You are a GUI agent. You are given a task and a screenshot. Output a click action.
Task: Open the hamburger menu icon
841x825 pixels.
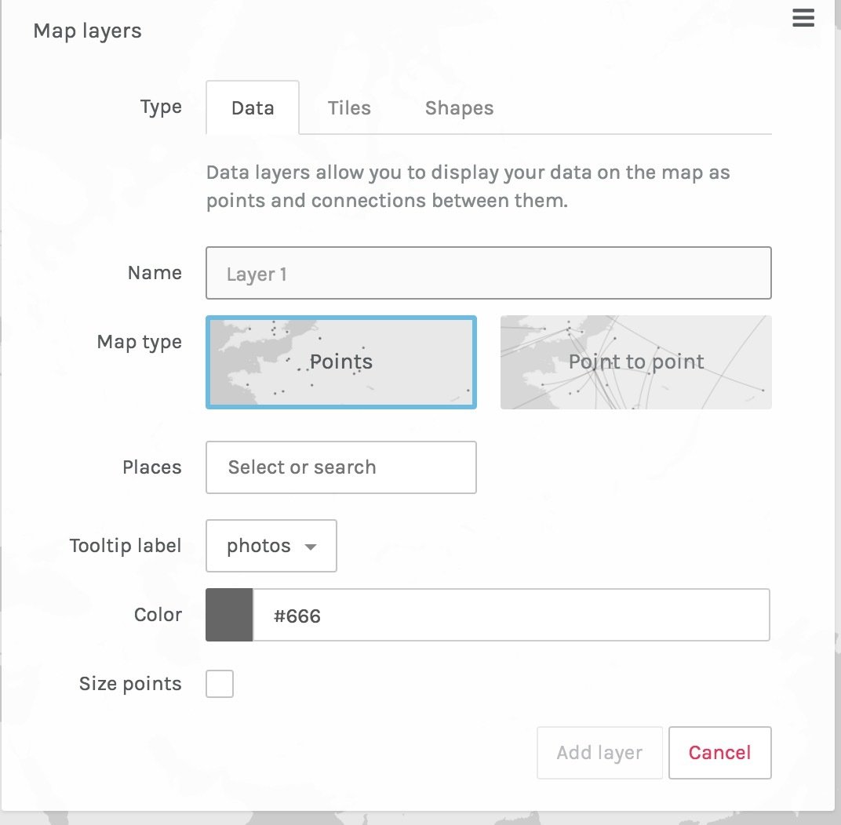point(803,18)
